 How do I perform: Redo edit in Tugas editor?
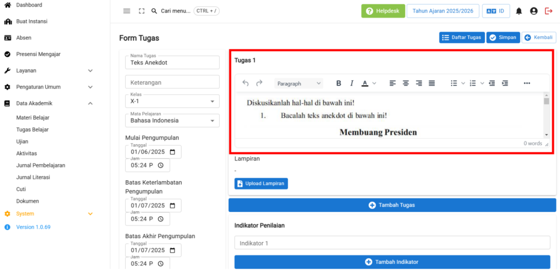click(x=259, y=83)
